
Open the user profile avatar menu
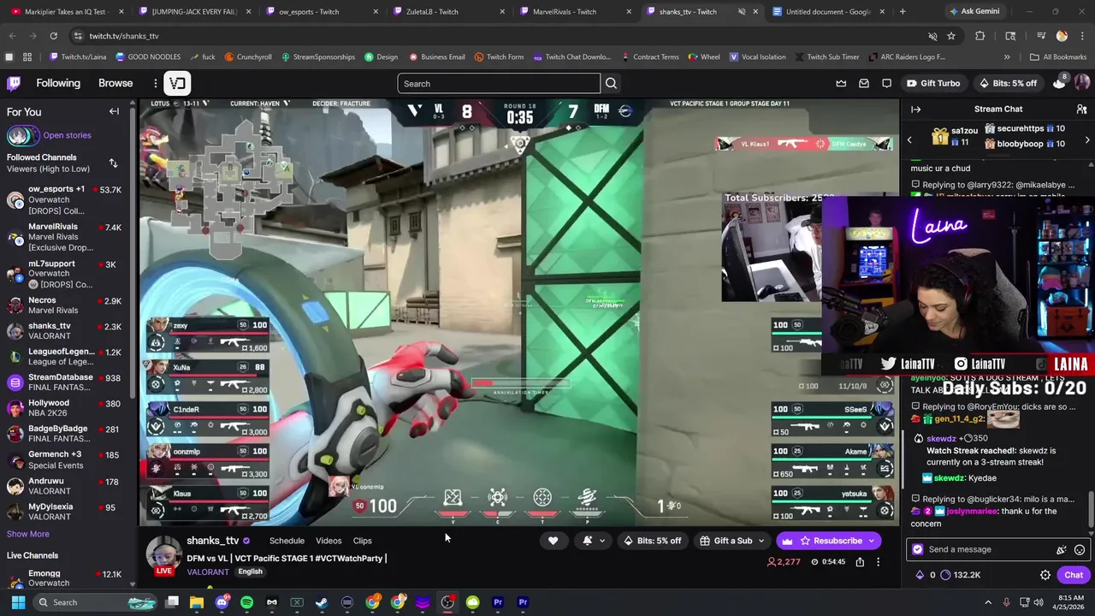point(1081,83)
